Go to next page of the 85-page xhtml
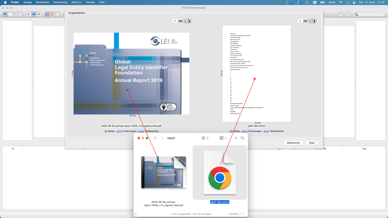The height and width of the screenshot is (218, 388). tap(314, 21)
